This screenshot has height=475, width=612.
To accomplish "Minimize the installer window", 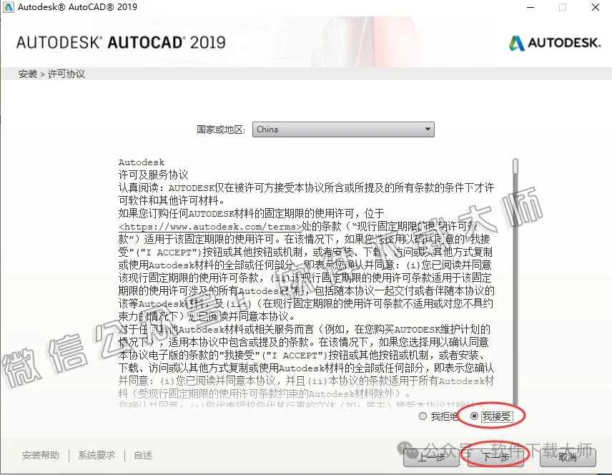I will coord(528,8).
